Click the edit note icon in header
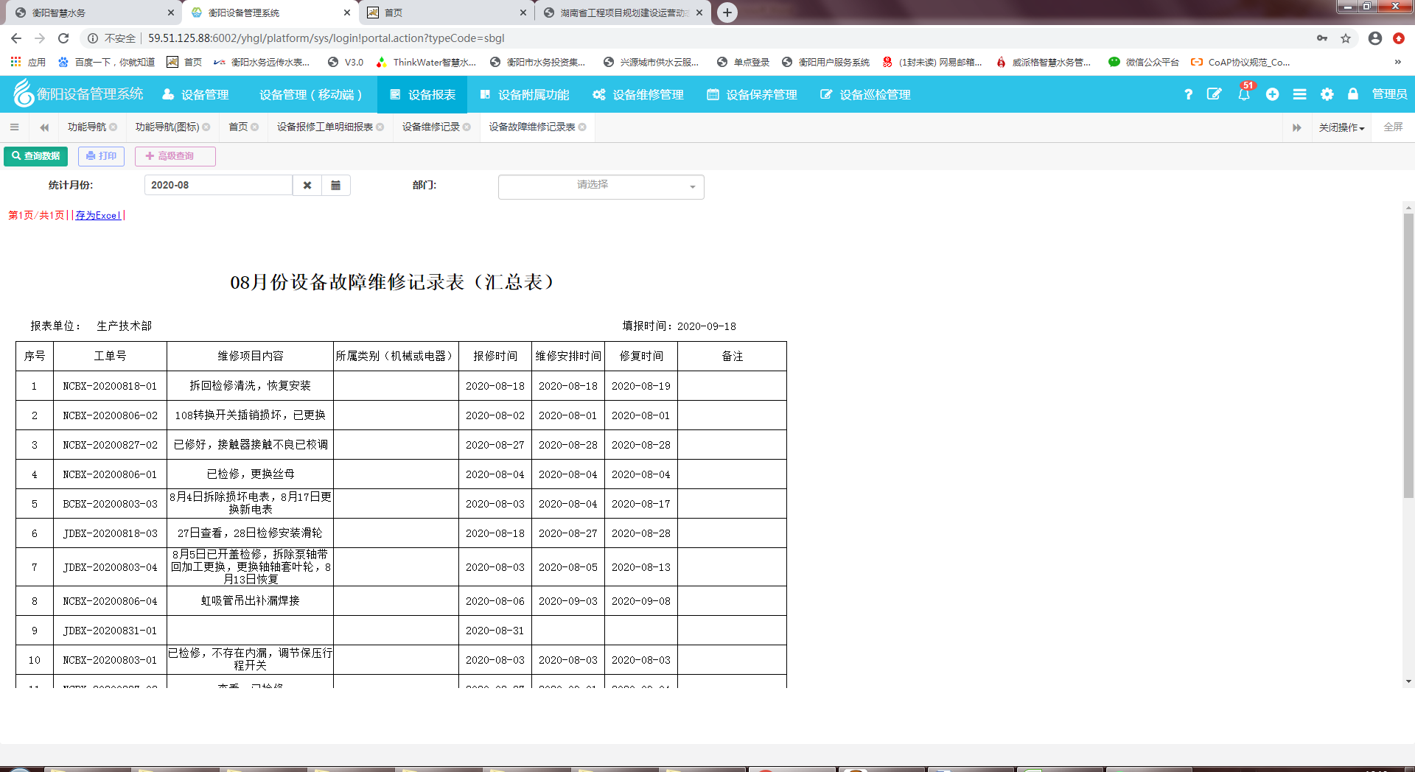This screenshot has width=1415, height=772. (1214, 94)
